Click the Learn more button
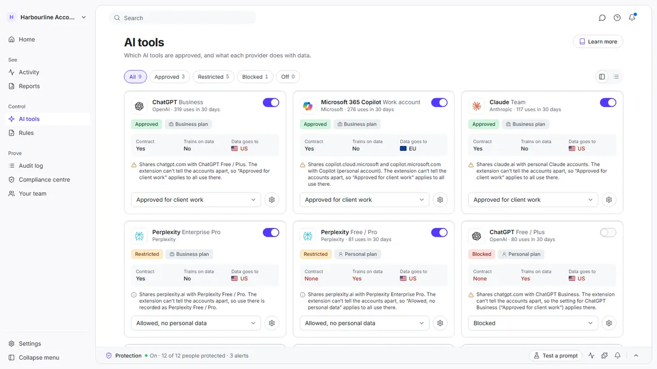Viewport: 657px width, 369px height. click(x=598, y=42)
